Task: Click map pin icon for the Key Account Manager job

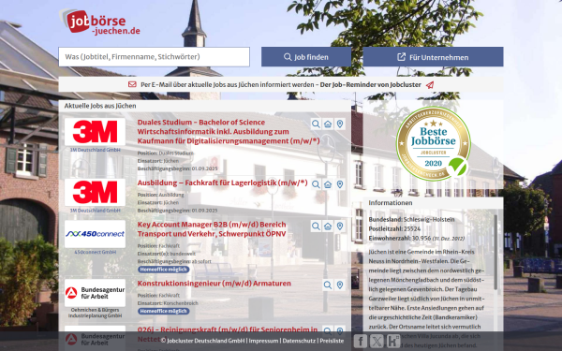Action: pyautogui.click(x=340, y=226)
